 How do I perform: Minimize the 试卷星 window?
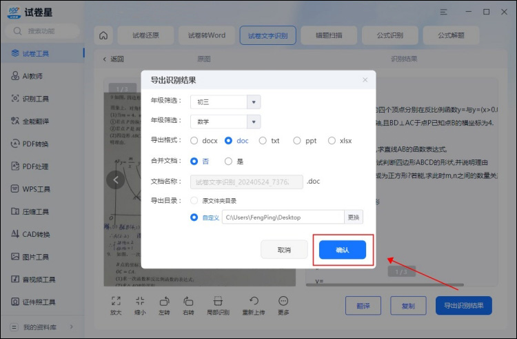tap(468, 12)
